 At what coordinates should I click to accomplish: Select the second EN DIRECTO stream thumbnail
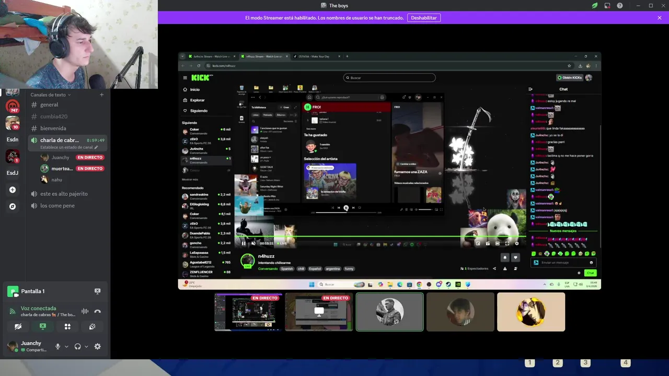point(319,312)
